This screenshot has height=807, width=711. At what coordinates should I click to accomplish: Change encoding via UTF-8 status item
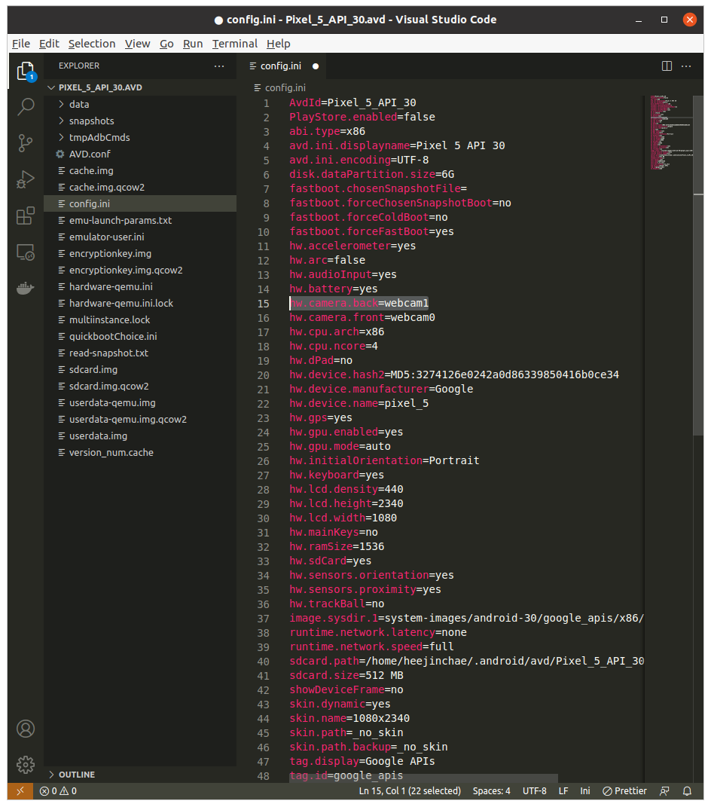[535, 791]
